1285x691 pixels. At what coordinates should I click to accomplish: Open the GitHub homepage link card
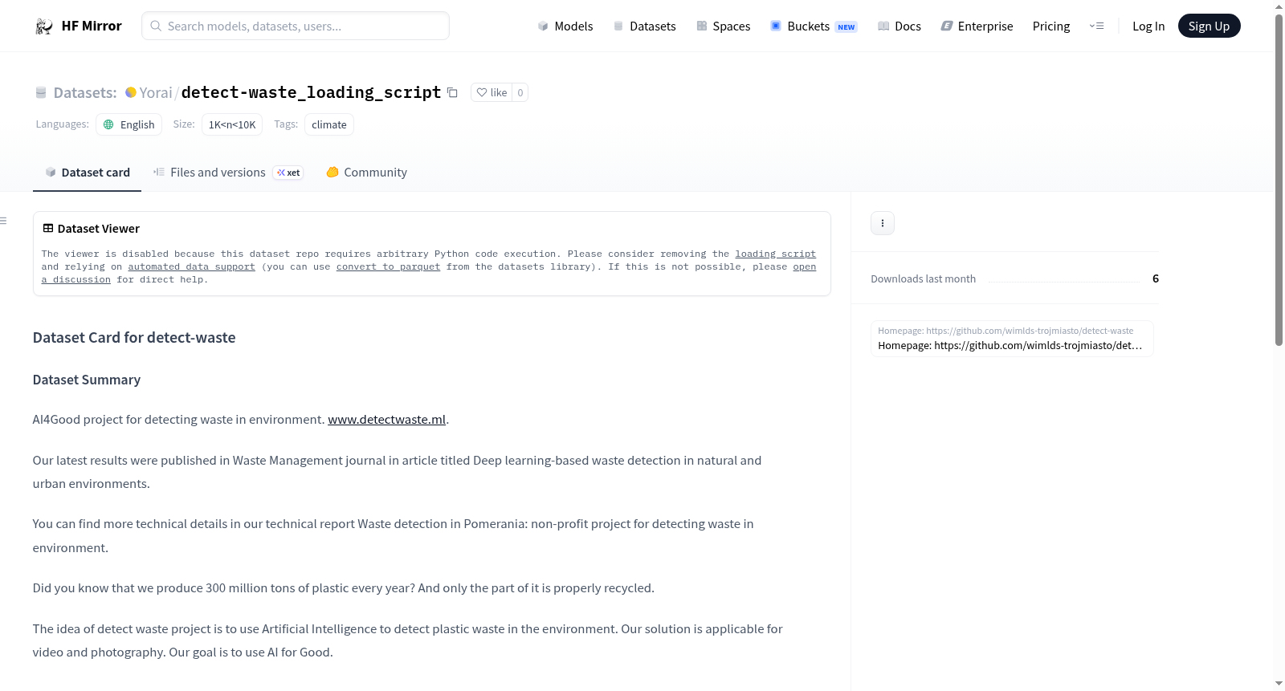point(1012,339)
